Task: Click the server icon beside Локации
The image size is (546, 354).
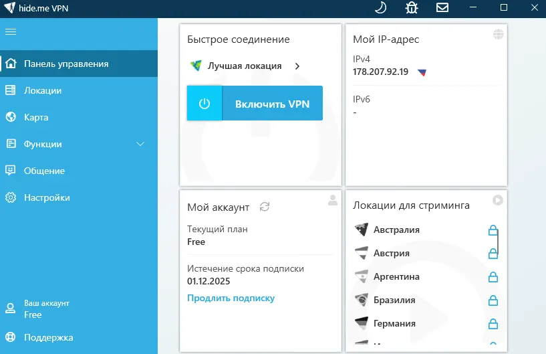Action: point(11,90)
